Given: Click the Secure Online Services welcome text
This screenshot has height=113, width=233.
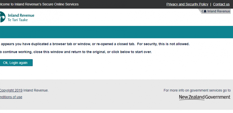Looking at the screenshot, I should [x=39, y=4].
